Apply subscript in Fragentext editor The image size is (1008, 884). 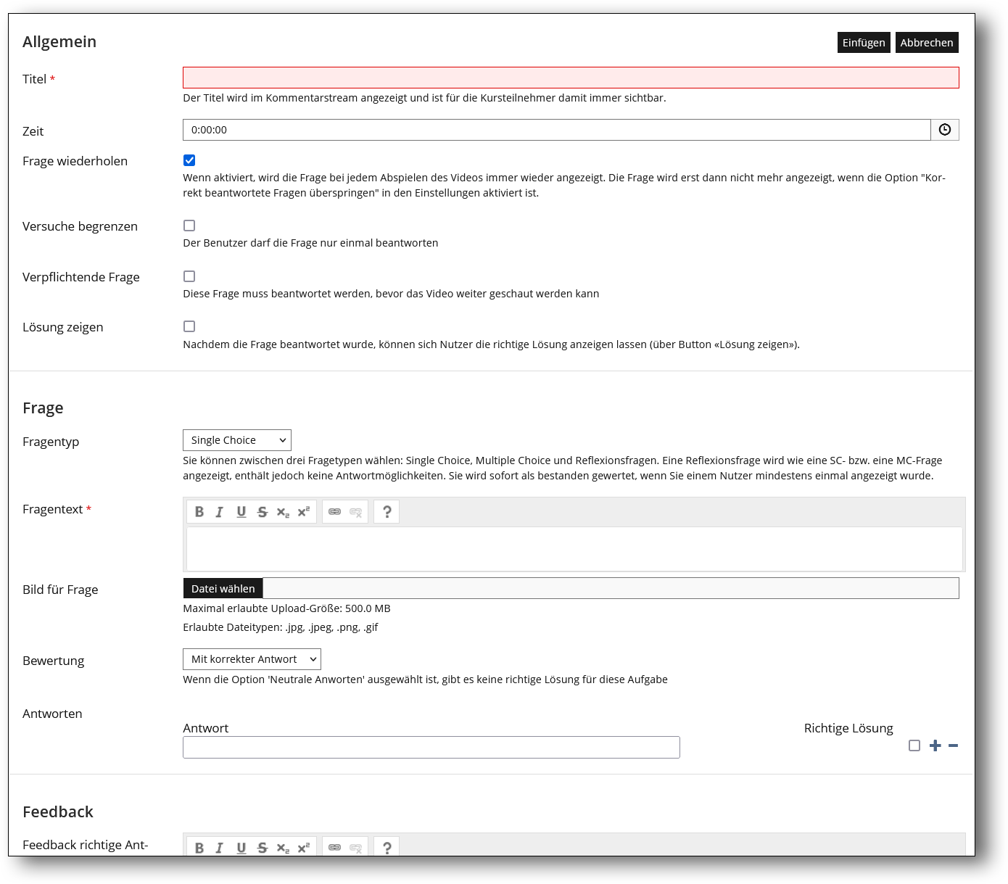[x=284, y=512]
